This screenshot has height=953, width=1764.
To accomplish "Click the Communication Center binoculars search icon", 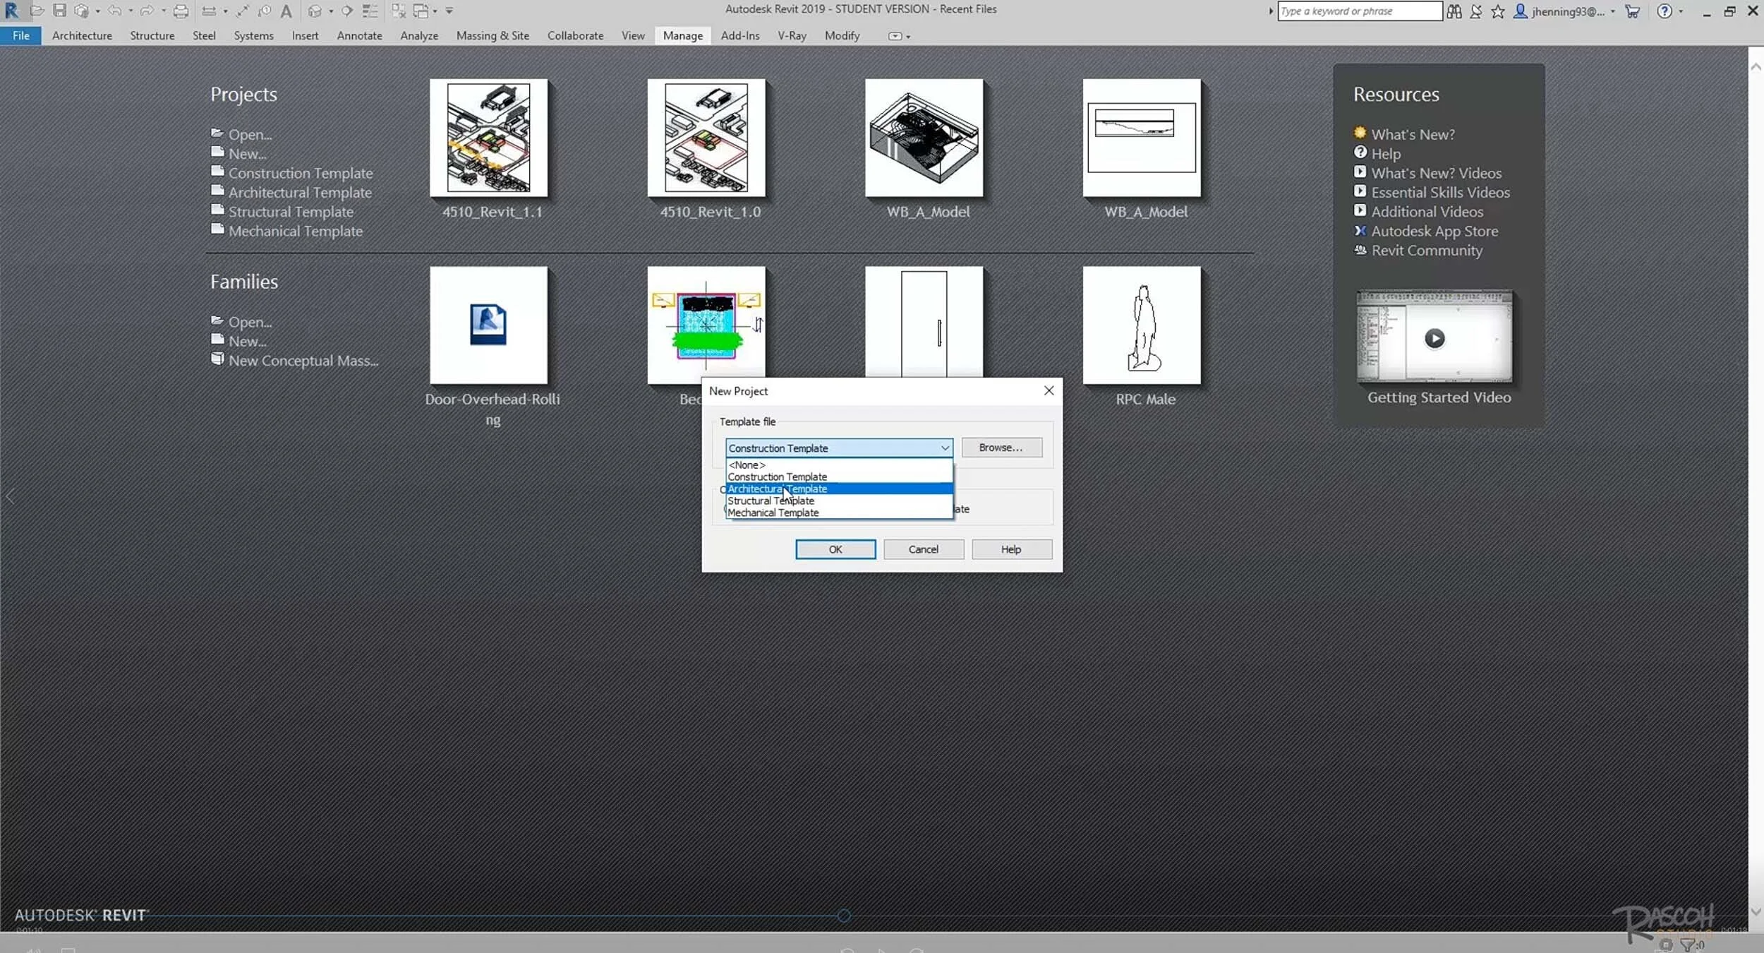I will 1454,11.
